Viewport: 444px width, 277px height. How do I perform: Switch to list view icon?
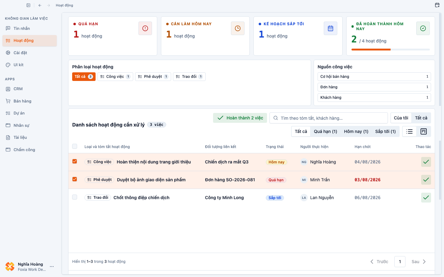[409, 131]
